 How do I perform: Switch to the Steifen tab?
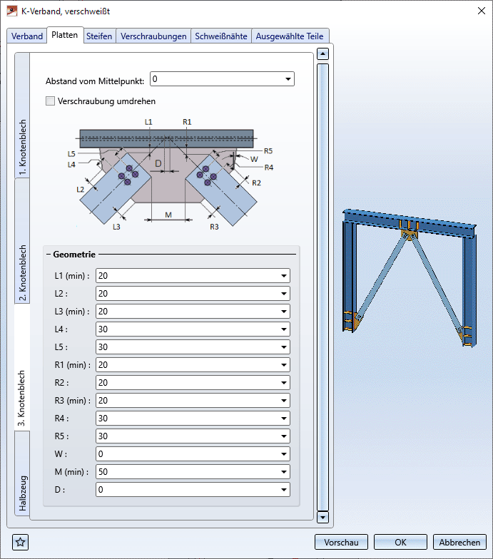(99, 36)
